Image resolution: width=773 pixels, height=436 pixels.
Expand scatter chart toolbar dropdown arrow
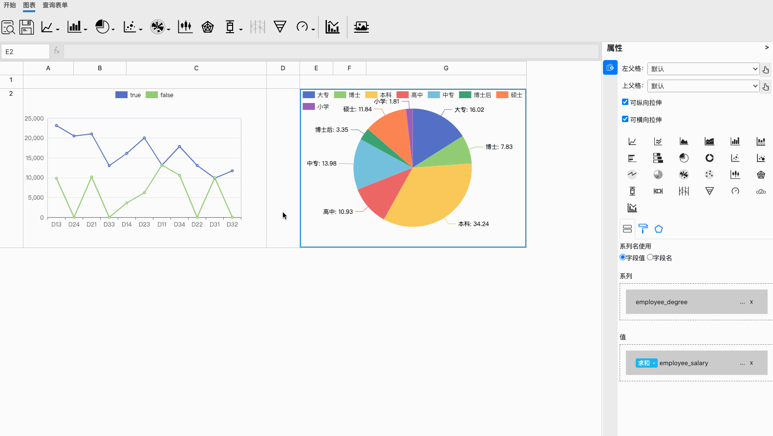tap(141, 29)
